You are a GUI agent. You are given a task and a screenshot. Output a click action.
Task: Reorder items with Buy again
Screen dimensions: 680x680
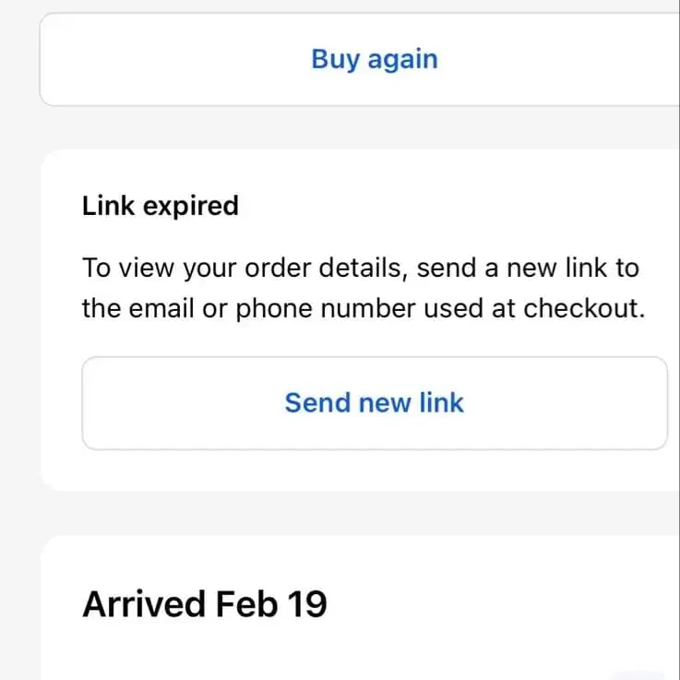(x=374, y=59)
